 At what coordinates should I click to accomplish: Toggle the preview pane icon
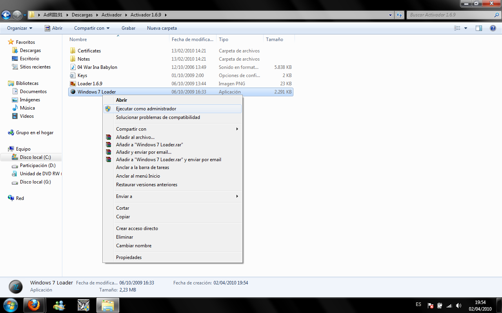pyautogui.click(x=479, y=28)
